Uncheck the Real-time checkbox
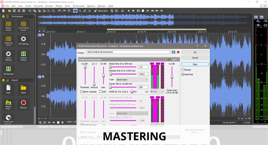Viewport: 268px width, 145px height. pos(183,74)
